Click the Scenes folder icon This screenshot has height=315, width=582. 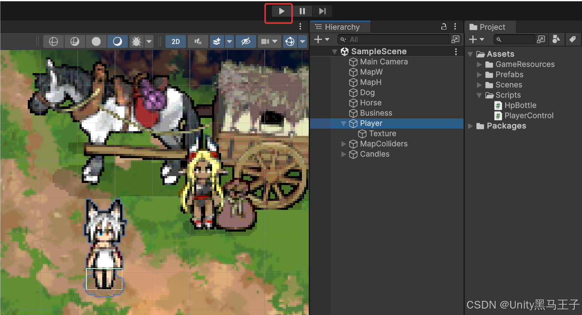click(x=490, y=85)
